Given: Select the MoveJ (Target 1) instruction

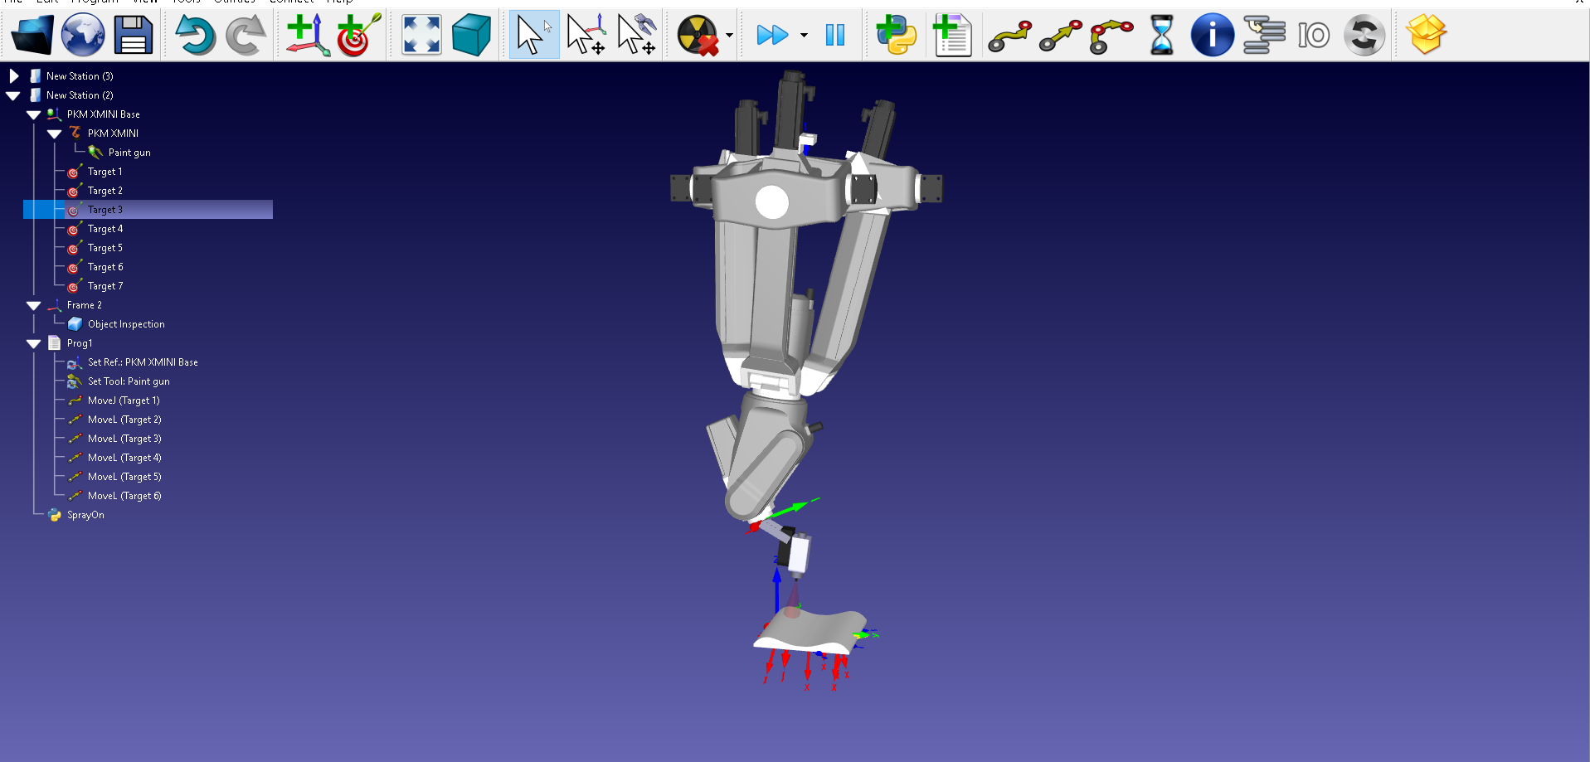Looking at the screenshot, I should 124,400.
